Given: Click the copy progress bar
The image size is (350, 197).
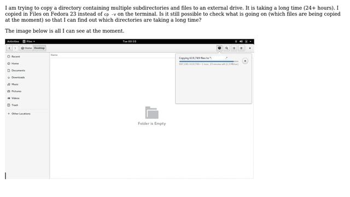Looking at the screenshot, I should tap(209, 61).
